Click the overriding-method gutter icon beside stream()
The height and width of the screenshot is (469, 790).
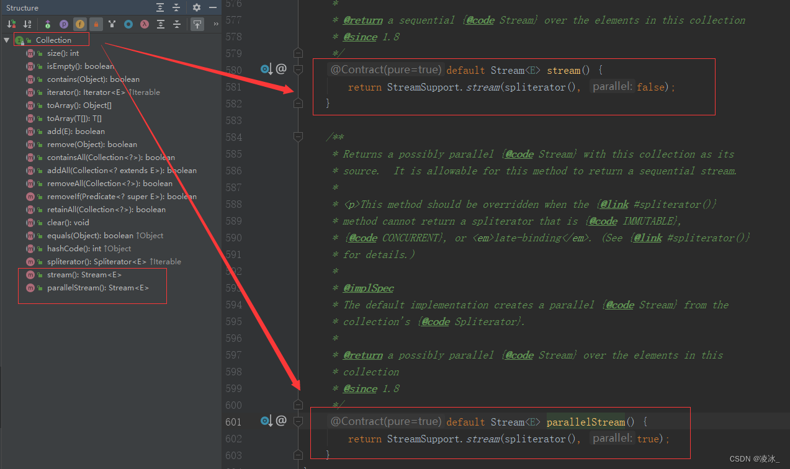(x=266, y=69)
